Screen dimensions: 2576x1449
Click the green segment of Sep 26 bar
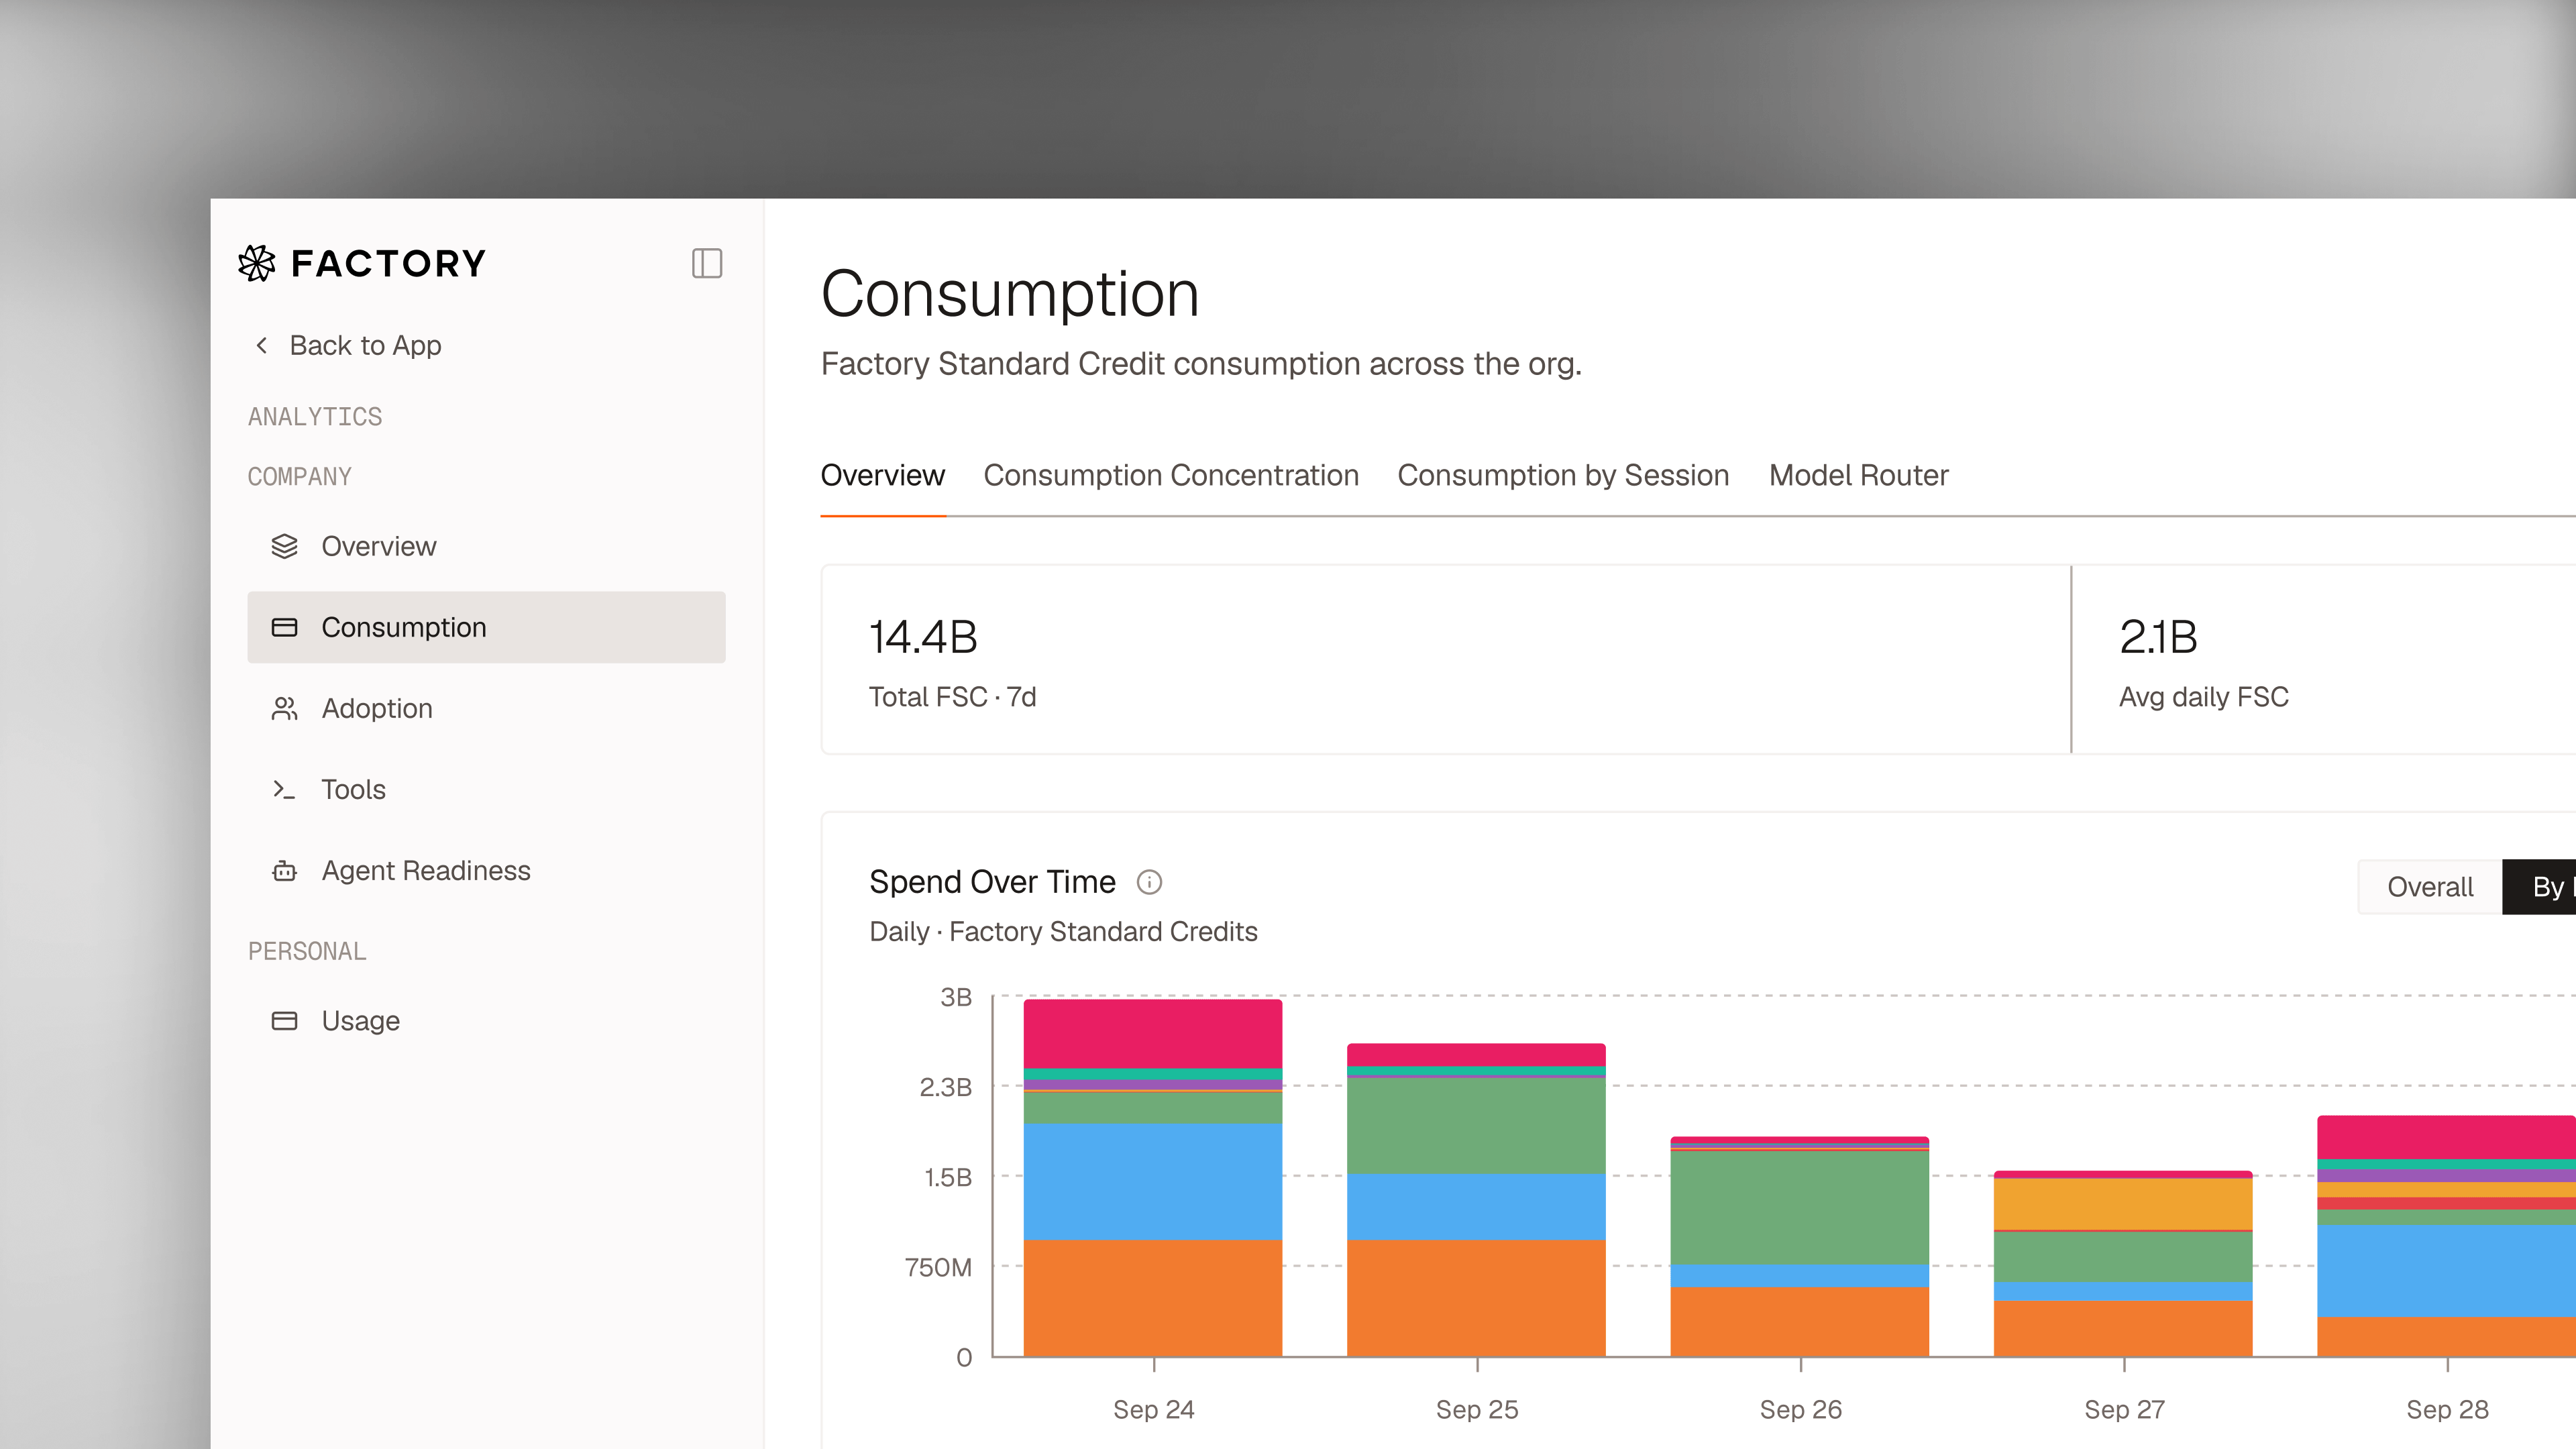(x=1800, y=1208)
